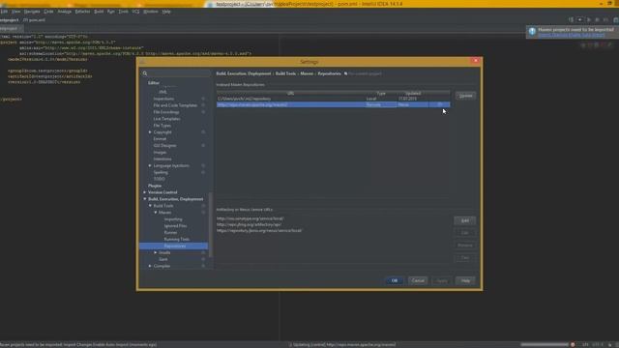Select File Encodings setting
The height and width of the screenshot is (348, 619).
(166, 112)
